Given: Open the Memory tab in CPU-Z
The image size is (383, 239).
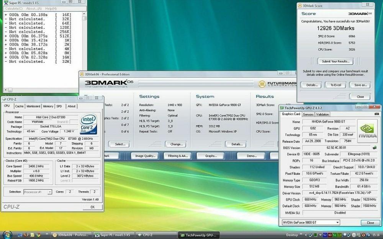Looking at the screenshot, I should pos(48,106).
